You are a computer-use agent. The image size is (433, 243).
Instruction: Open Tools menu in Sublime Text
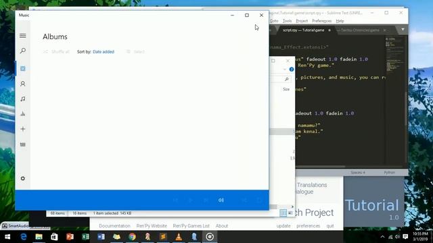tap(287, 21)
